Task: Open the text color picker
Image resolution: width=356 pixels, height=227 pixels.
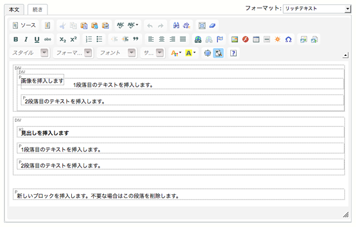Action: click(x=176, y=53)
